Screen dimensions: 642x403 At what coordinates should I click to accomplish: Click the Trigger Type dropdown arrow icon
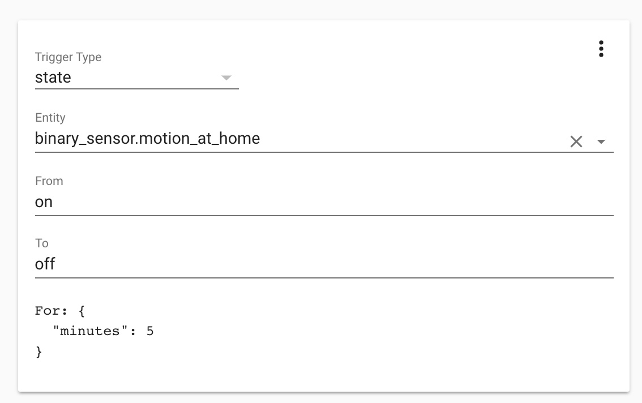pos(226,78)
